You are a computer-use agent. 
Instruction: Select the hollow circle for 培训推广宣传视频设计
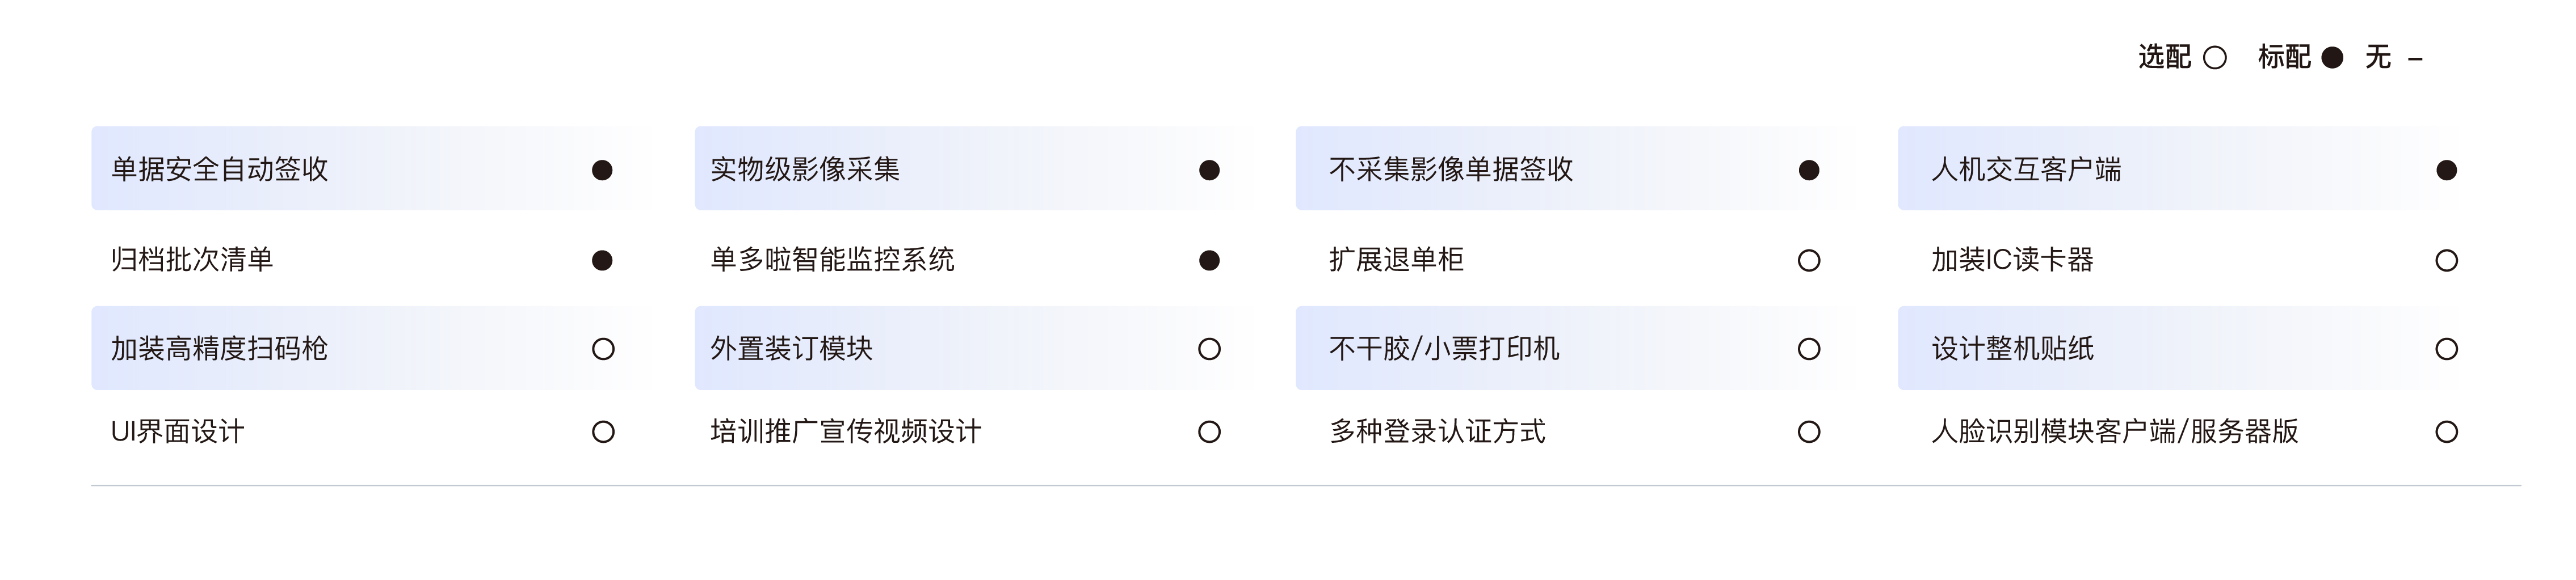pos(1209,431)
